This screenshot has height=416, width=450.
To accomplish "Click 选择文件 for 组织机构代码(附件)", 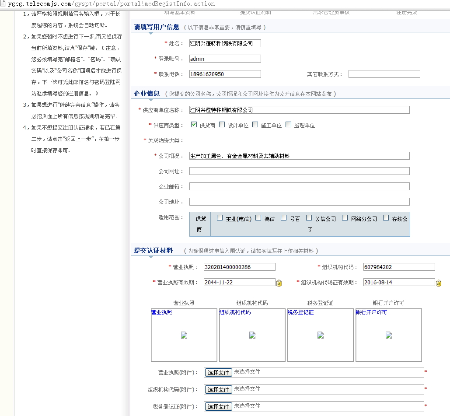I will (218, 389).
